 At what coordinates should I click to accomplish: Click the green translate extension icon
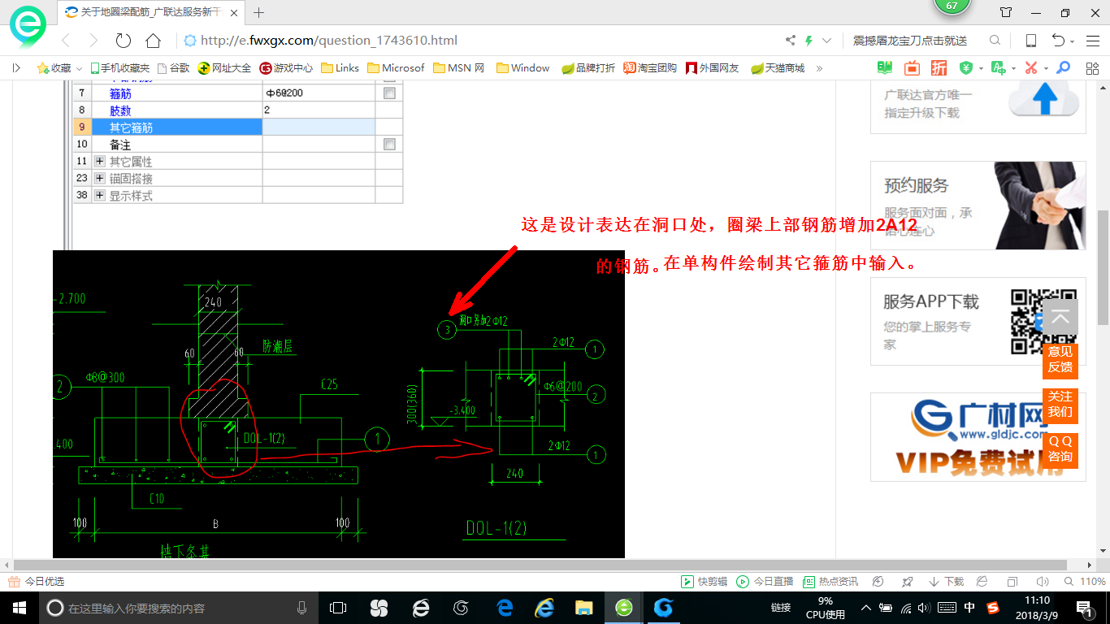999,68
